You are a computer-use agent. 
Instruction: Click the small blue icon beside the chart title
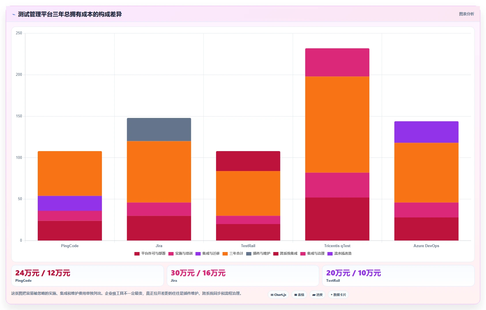point(14,14)
